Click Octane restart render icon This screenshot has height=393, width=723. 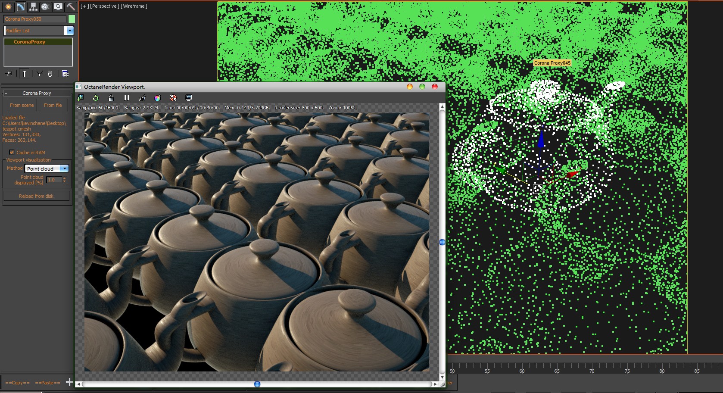click(x=96, y=98)
